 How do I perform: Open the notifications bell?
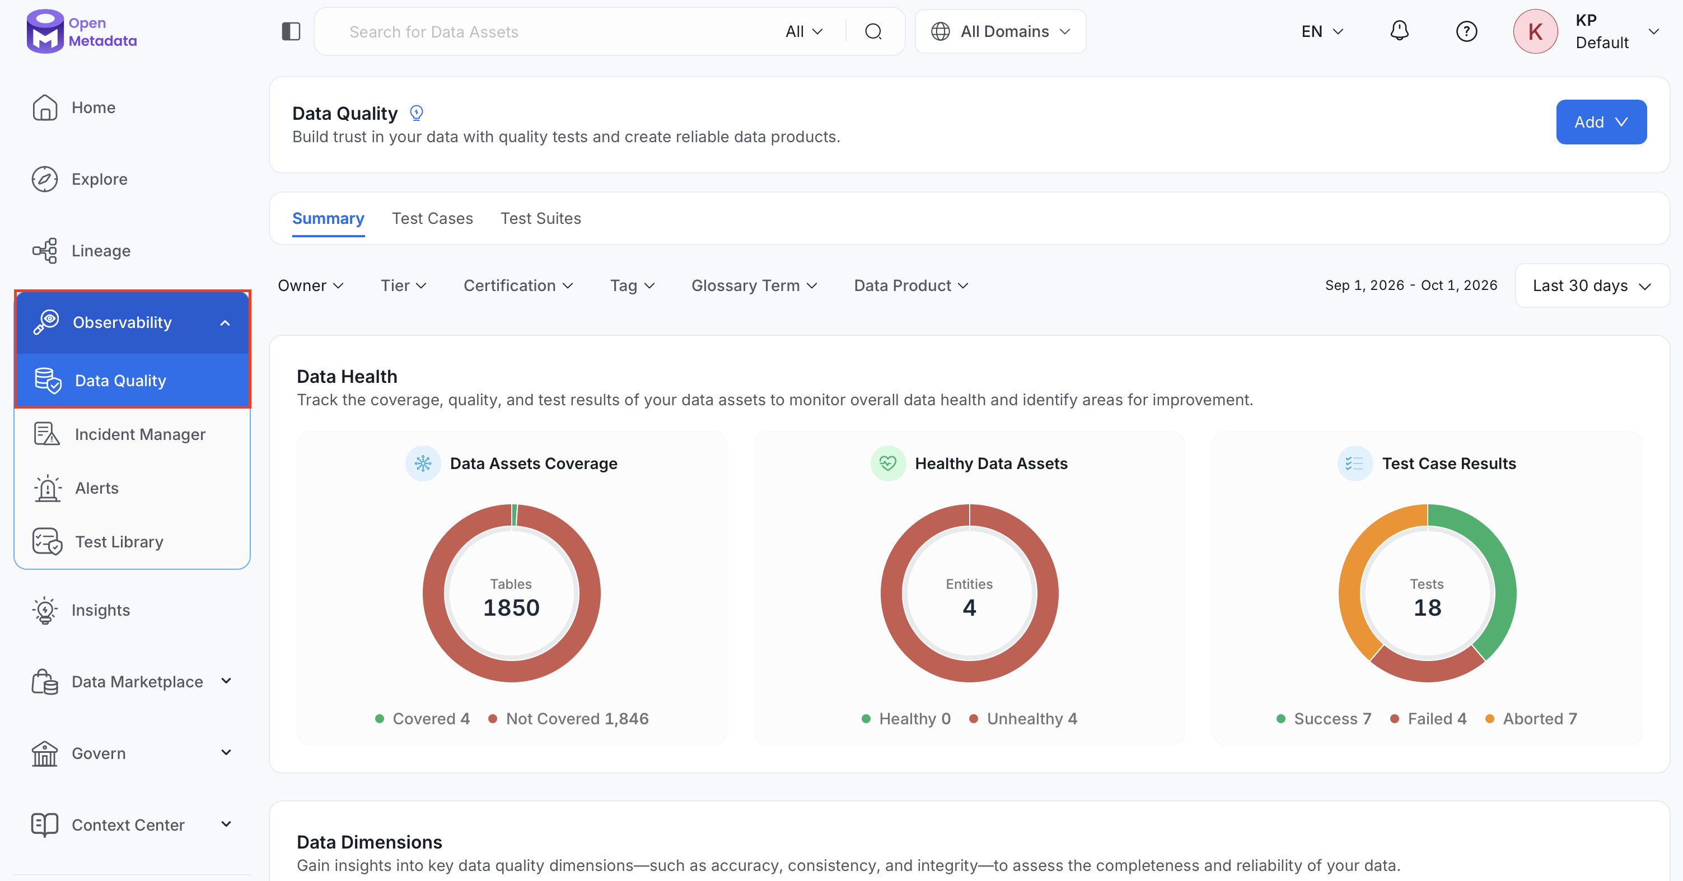[x=1400, y=31]
